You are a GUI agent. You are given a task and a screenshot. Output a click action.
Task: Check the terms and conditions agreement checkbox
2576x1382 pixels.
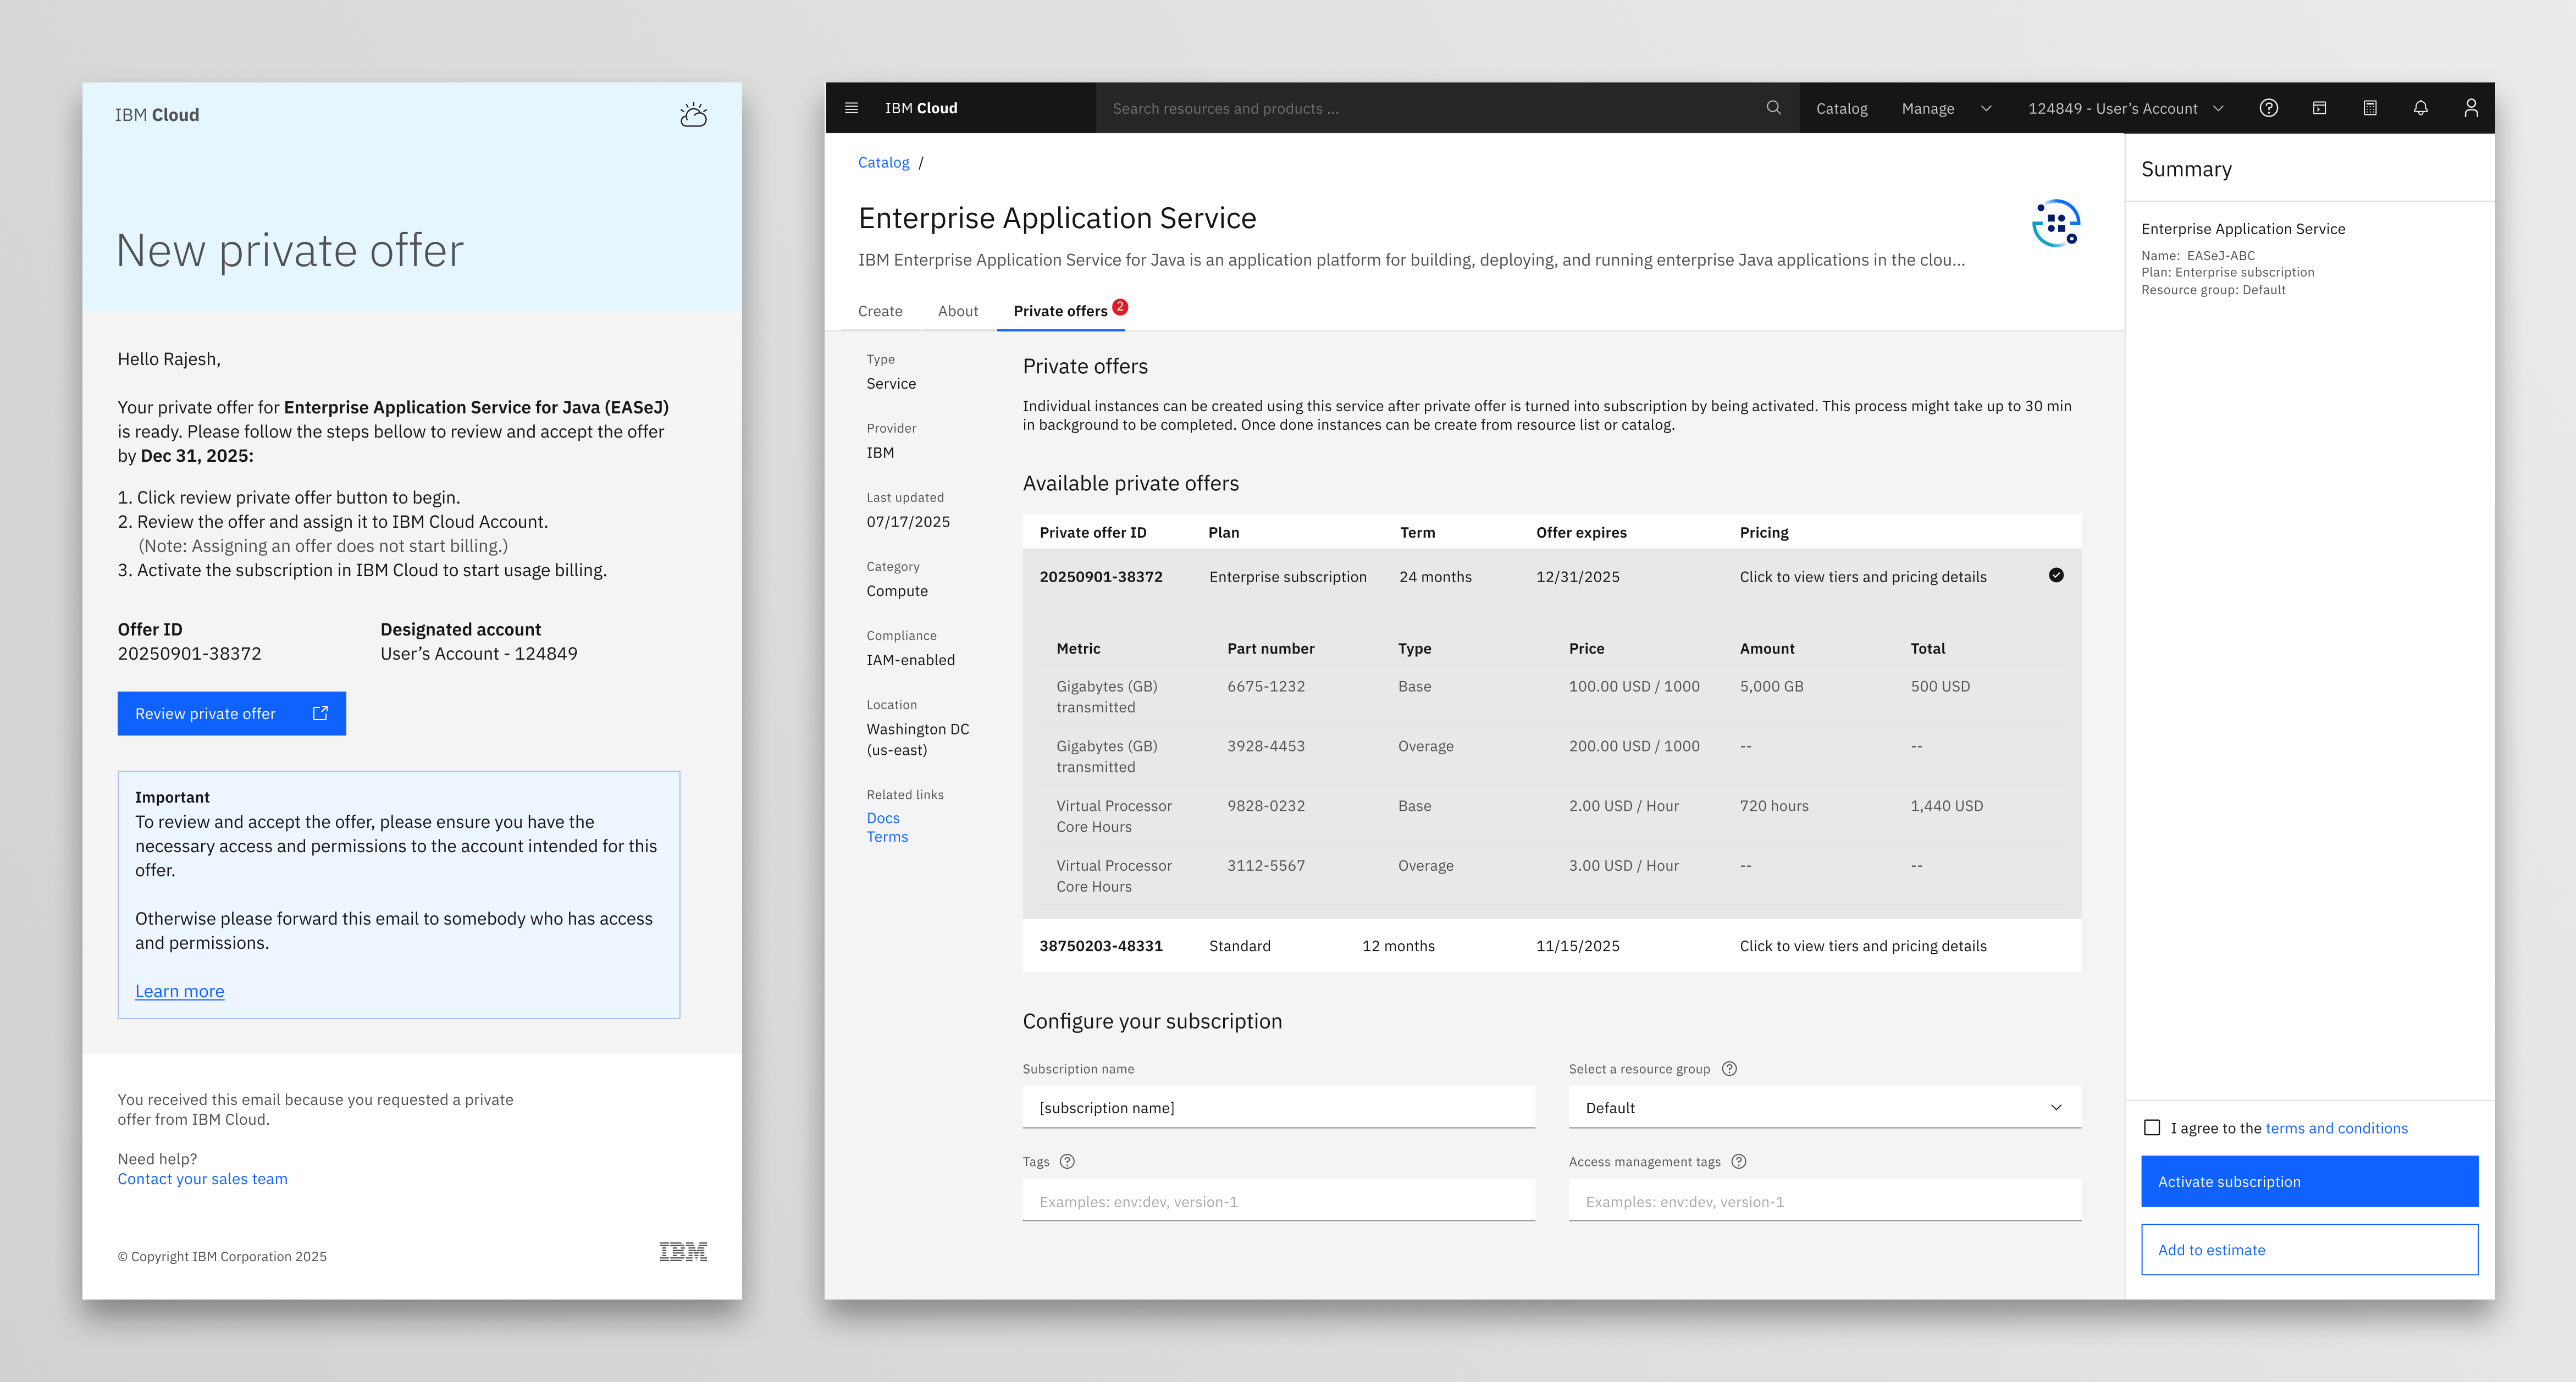[2152, 1128]
